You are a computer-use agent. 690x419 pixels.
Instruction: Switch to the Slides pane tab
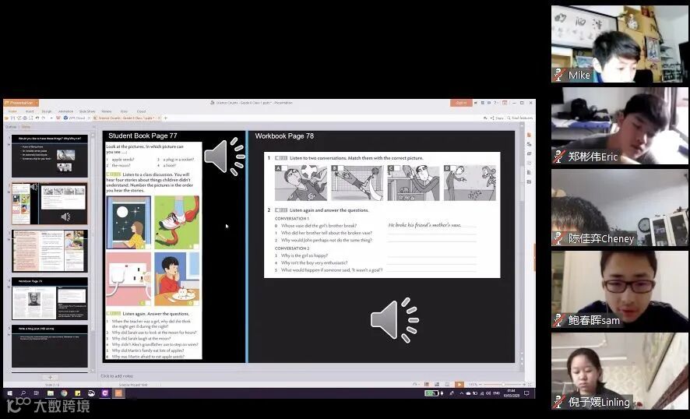click(26, 127)
